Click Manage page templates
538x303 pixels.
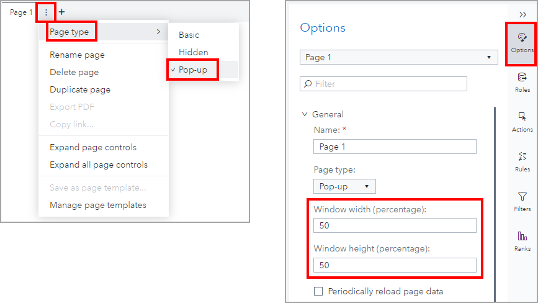tap(98, 205)
